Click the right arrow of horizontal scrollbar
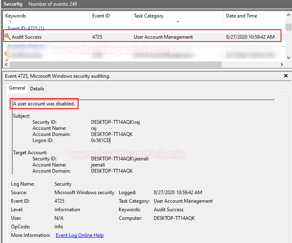This screenshot has width=292, height=243. [281, 64]
